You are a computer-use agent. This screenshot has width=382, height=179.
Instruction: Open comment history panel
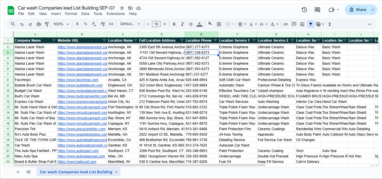point(317,10)
